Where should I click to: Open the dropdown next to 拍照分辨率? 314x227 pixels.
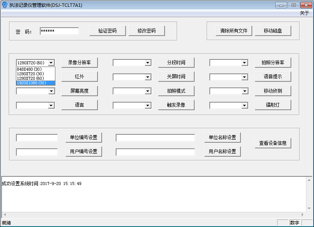click(x=245, y=63)
